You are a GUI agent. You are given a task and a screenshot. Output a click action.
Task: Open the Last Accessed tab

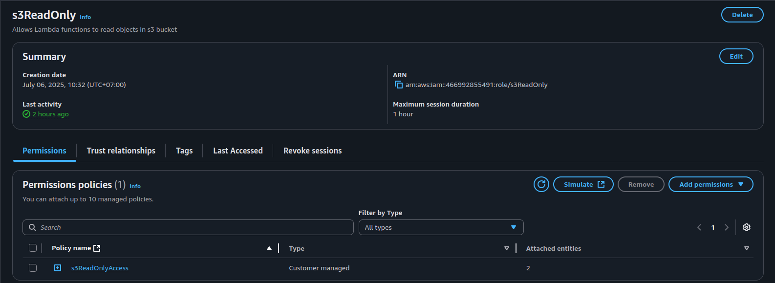coord(238,151)
